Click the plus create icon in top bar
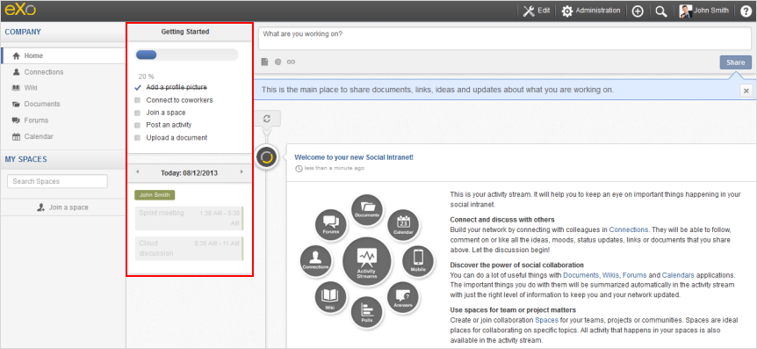 (638, 11)
